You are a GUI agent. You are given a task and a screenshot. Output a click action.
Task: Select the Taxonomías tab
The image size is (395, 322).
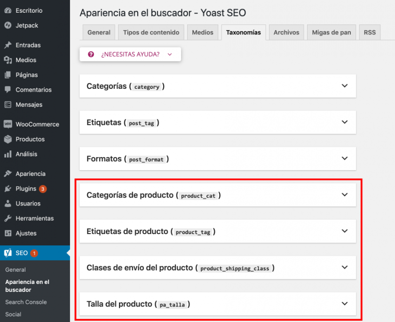pyautogui.click(x=244, y=32)
